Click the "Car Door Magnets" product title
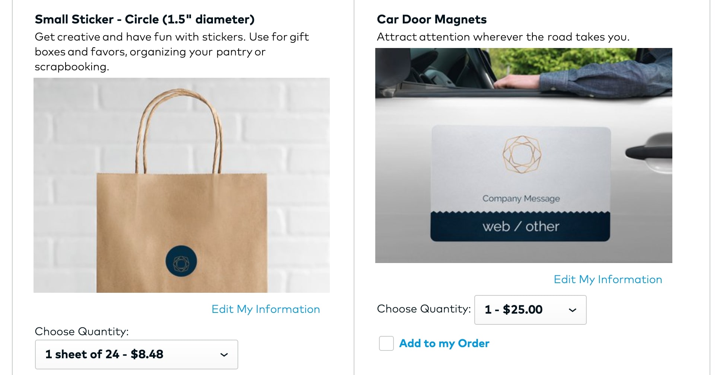The width and height of the screenshot is (720, 375). coord(431,19)
